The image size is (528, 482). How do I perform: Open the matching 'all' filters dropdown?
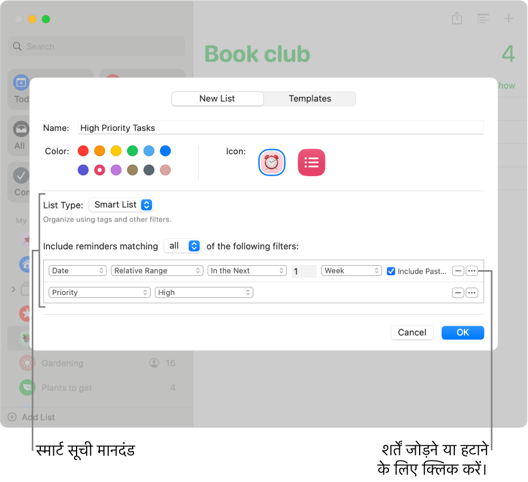click(x=183, y=246)
